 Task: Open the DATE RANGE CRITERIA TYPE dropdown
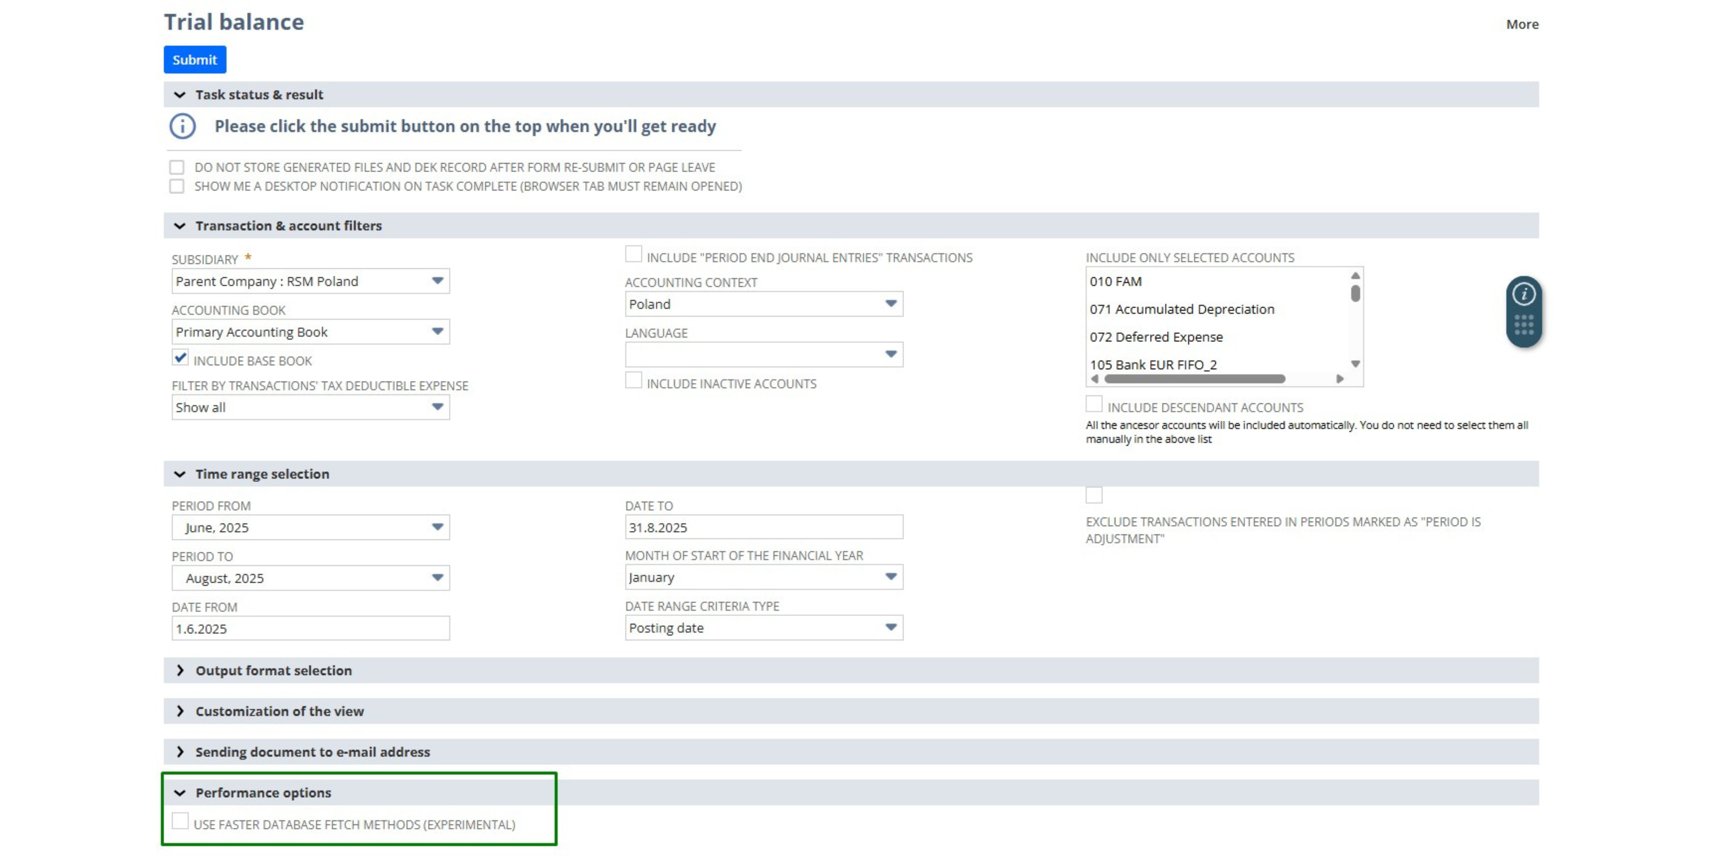tap(891, 627)
